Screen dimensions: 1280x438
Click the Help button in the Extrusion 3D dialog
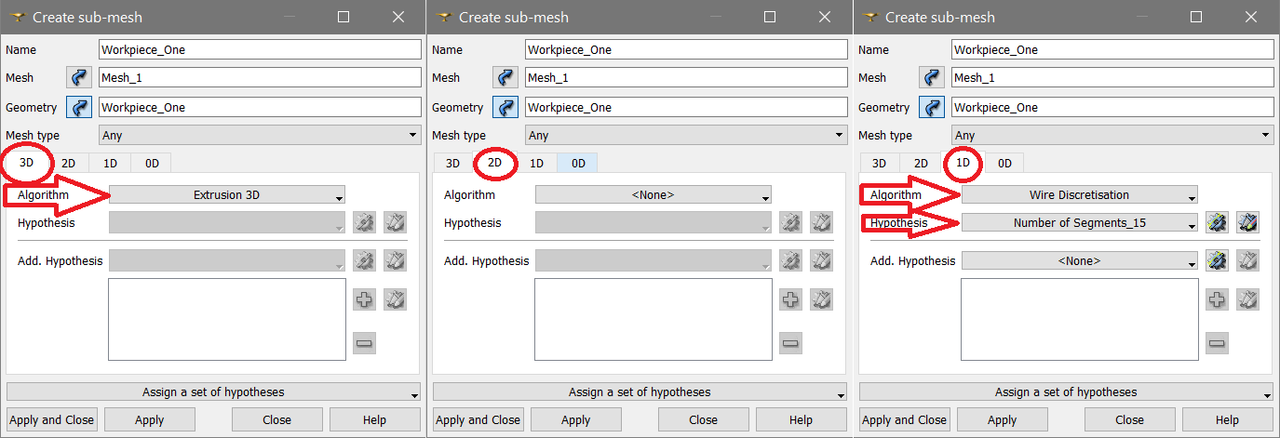pos(374,419)
